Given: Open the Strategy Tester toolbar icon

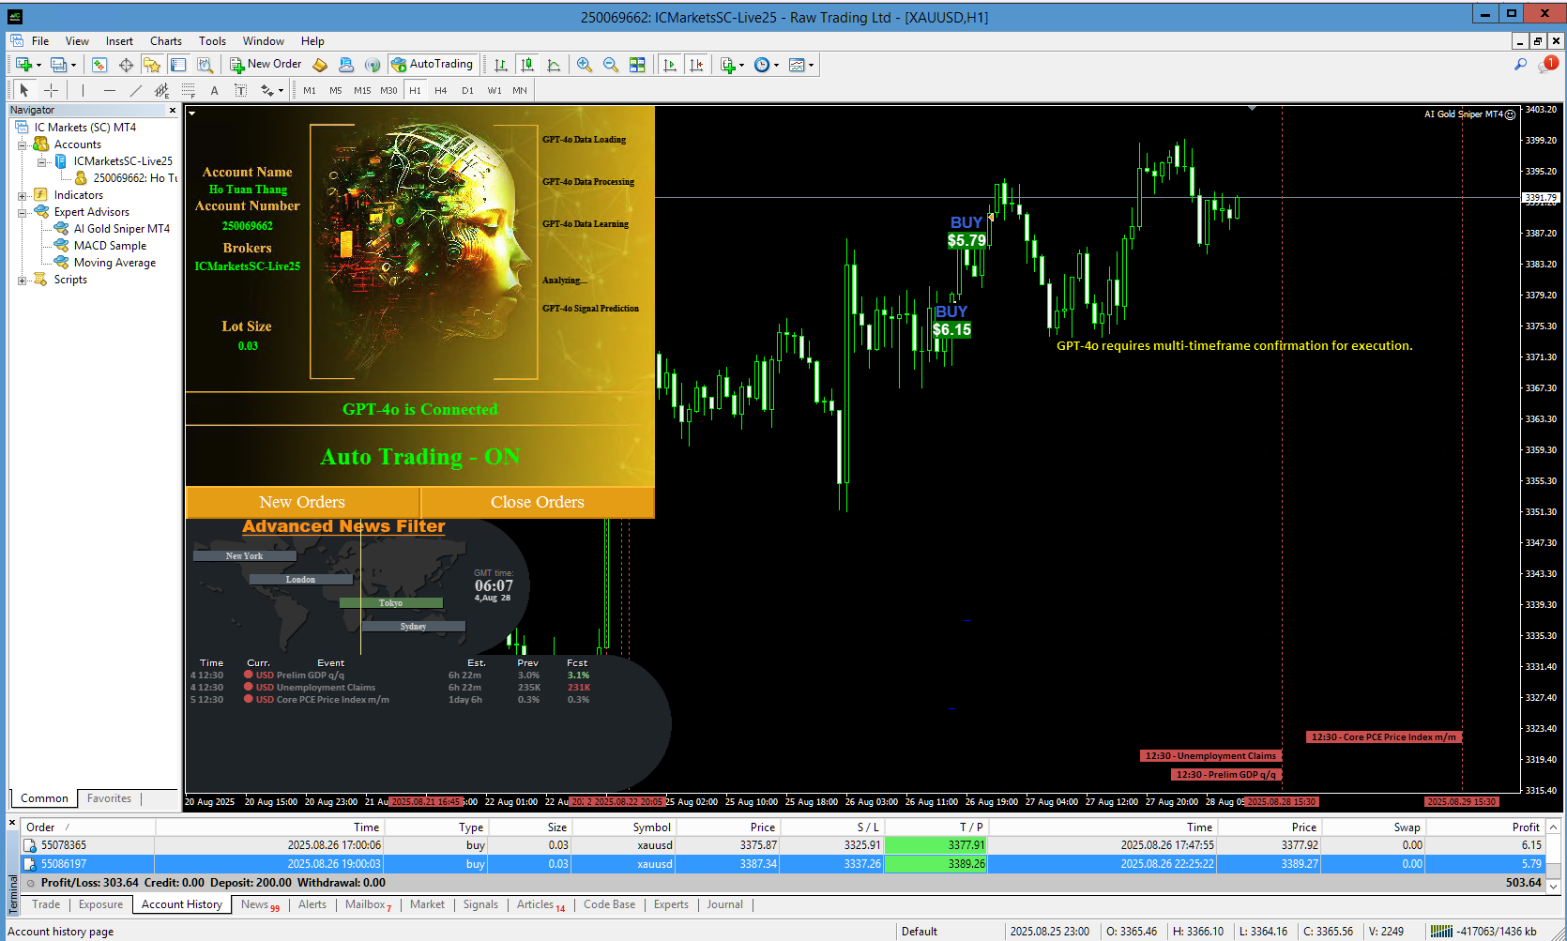Looking at the screenshot, I should click(205, 65).
